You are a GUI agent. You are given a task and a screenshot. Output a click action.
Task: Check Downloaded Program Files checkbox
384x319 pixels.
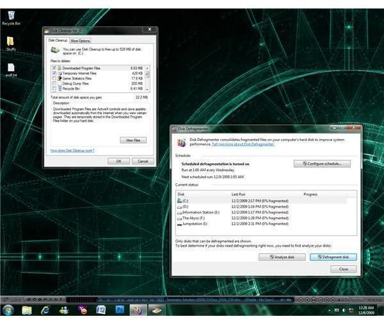[54, 68]
